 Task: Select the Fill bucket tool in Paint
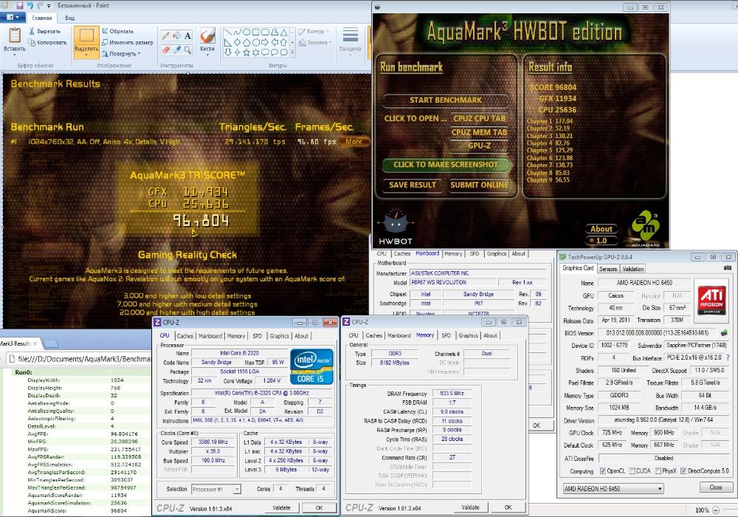point(176,35)
